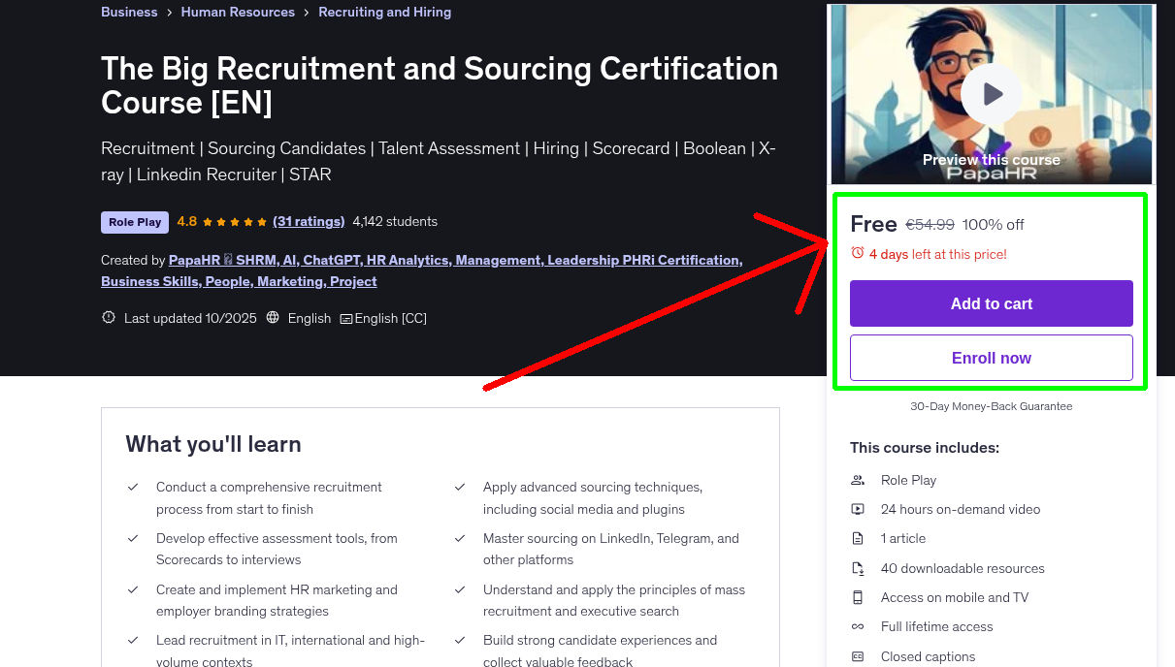Click the checkmark beside 'Master sourcing on LinkedIn'
The image size is (1175, 667).
tap(460, 537)
